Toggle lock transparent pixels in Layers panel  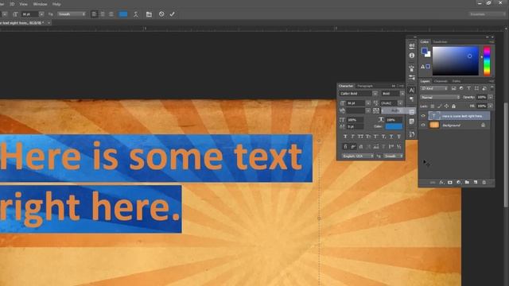click(x=433, y=106)
